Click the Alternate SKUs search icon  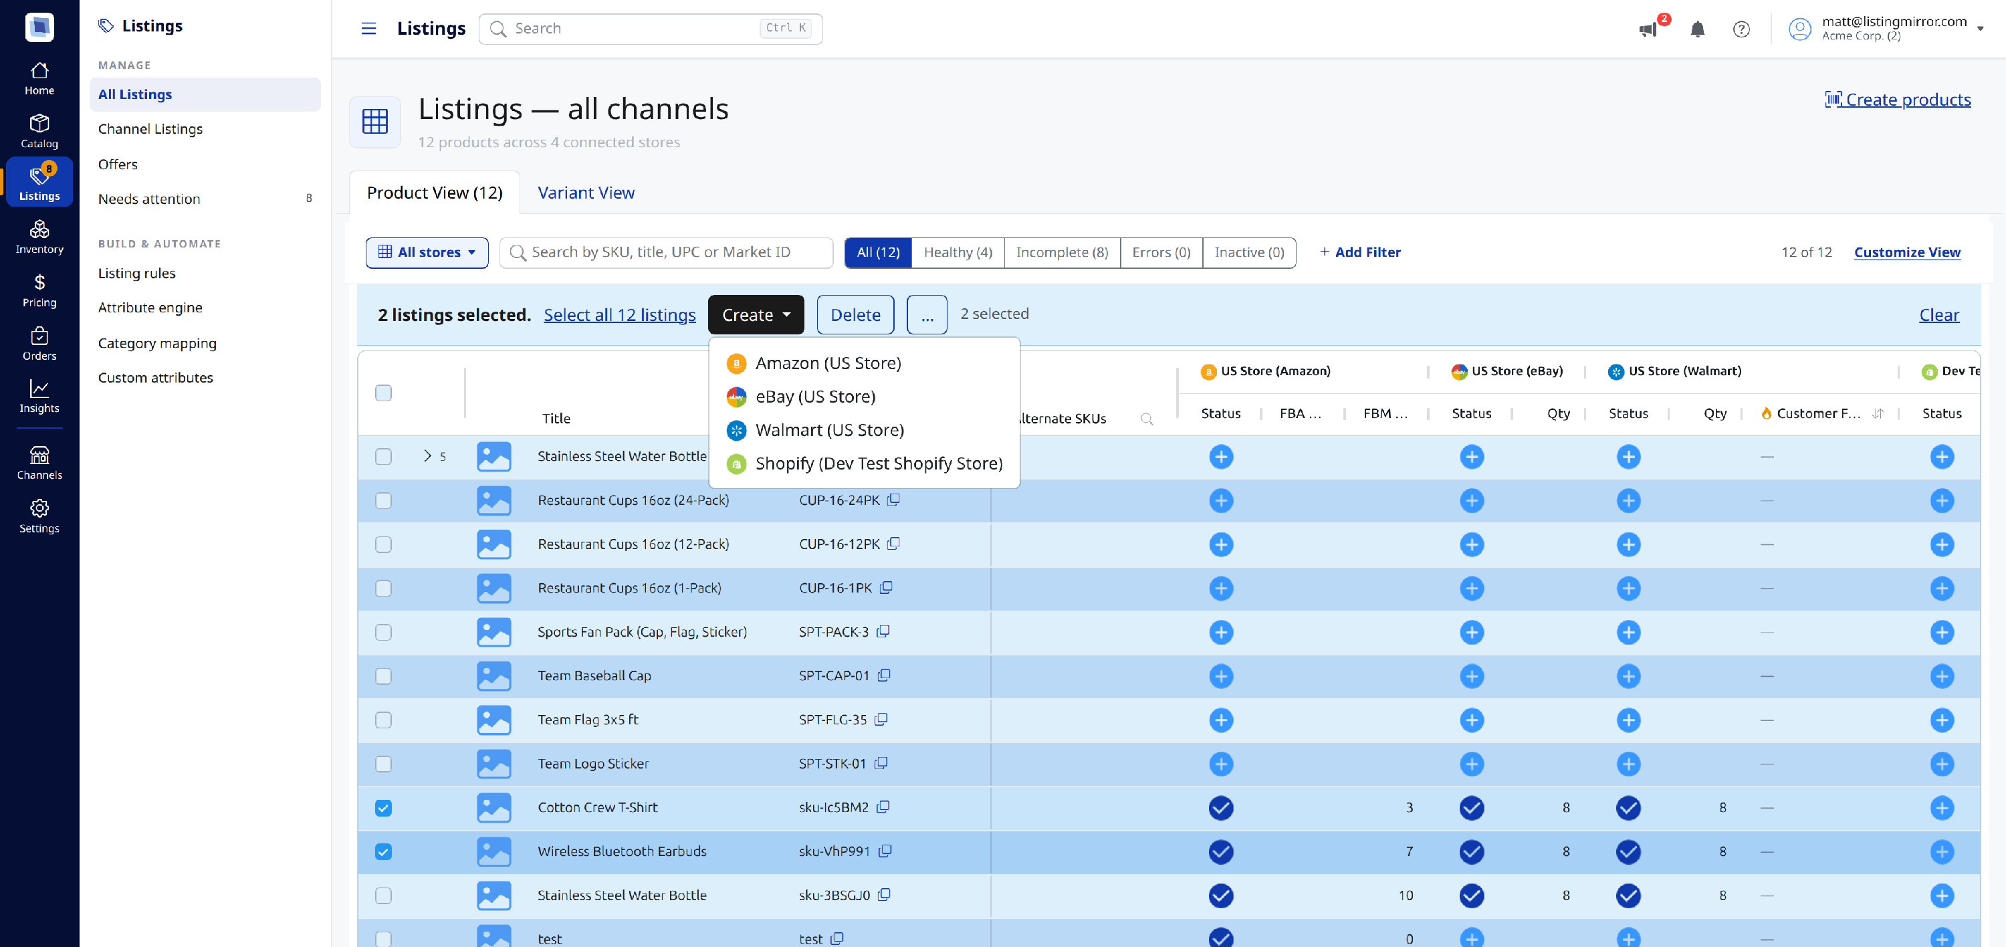coord(1146,419)
